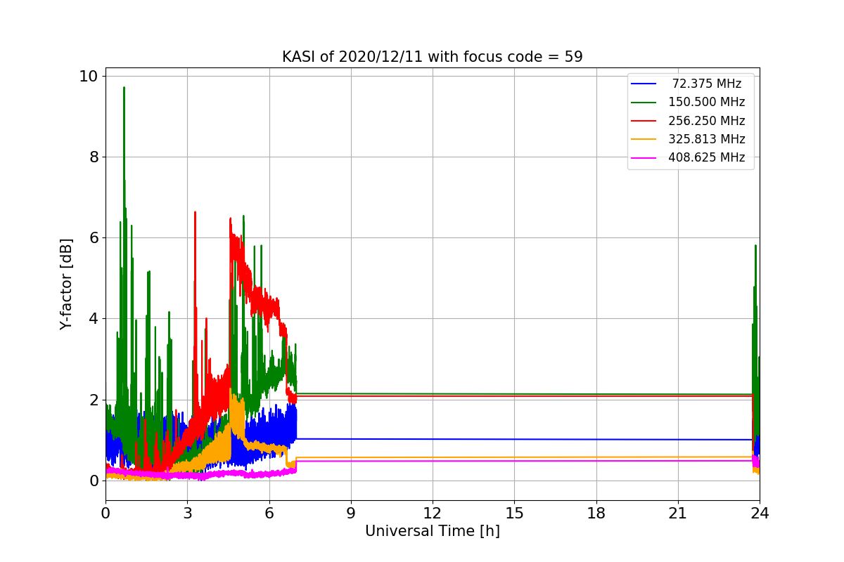
Task: Click x-axis tick label 24
Action: coord(760,513)
